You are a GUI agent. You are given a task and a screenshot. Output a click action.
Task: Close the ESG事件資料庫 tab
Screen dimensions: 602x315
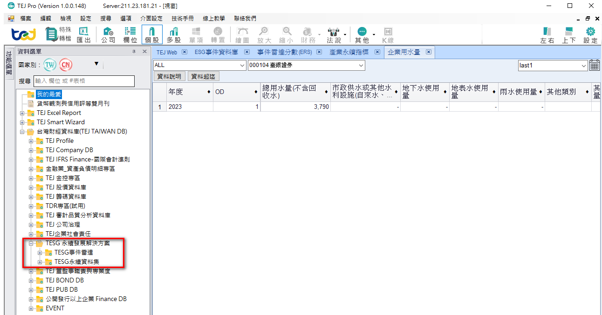[x=247, y=52]
